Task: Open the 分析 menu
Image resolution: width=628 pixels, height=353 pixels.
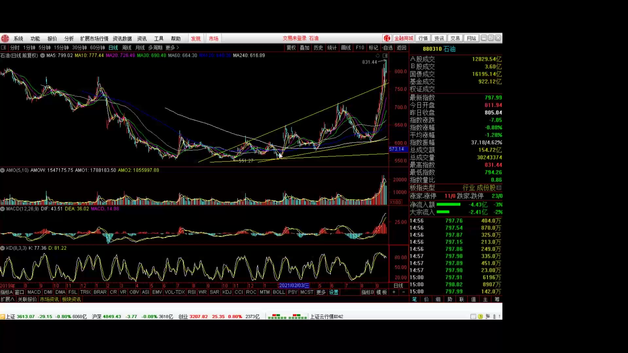Action: [x=69, y=39]
